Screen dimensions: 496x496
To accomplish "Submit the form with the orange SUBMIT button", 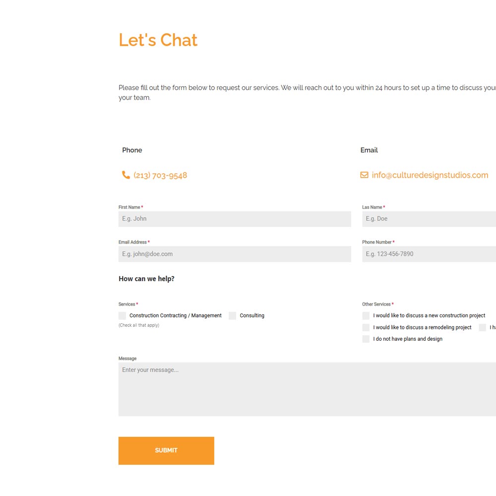I will (166, 451).
